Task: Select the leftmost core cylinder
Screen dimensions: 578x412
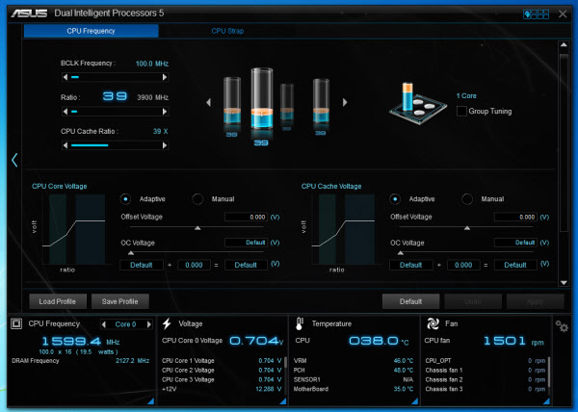Action: click(x=232, y=100)
